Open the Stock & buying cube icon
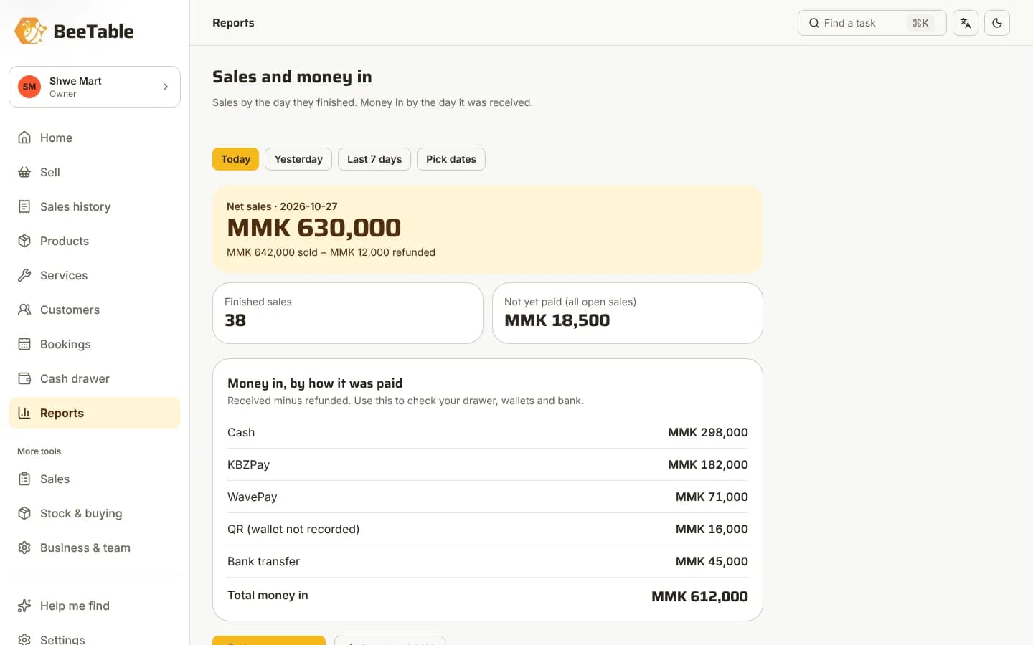 24,513
